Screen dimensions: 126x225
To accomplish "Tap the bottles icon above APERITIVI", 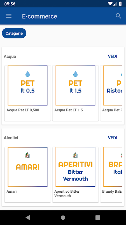I will pos(75,156).
